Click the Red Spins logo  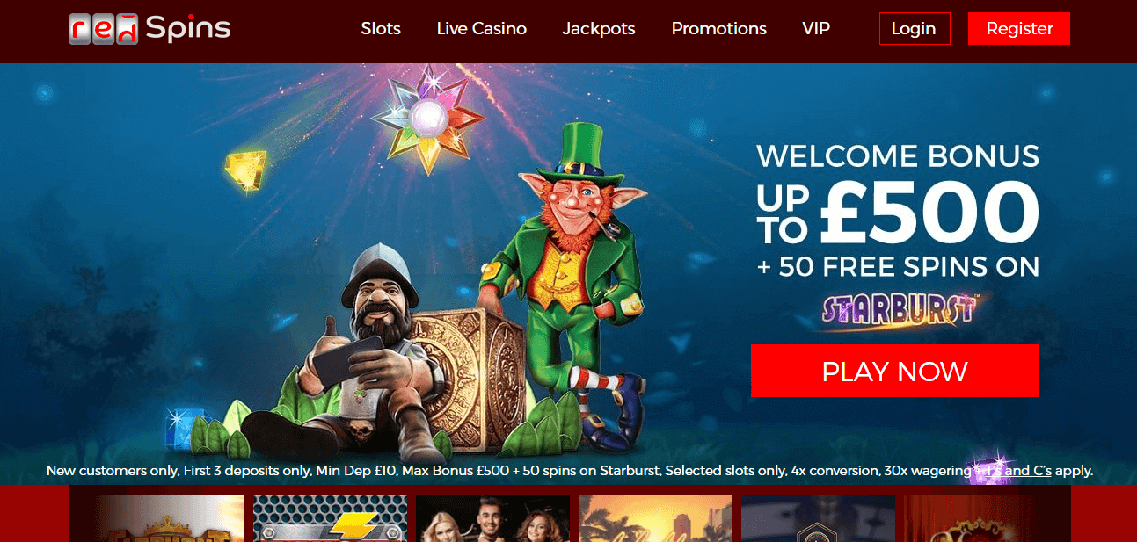pyautogui.click(x=149, y=28)
